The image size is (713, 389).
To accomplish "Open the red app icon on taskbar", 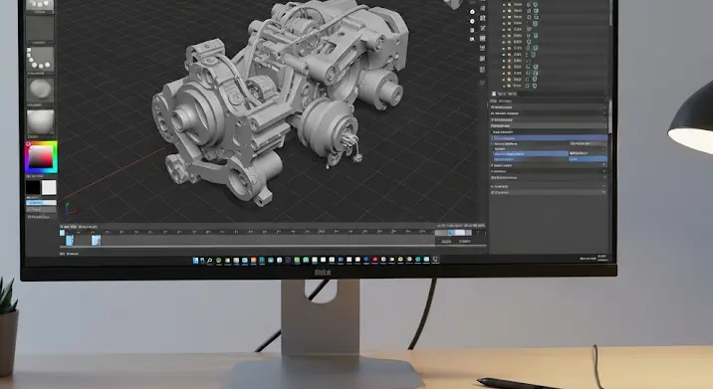I will [x=374, y=260].
